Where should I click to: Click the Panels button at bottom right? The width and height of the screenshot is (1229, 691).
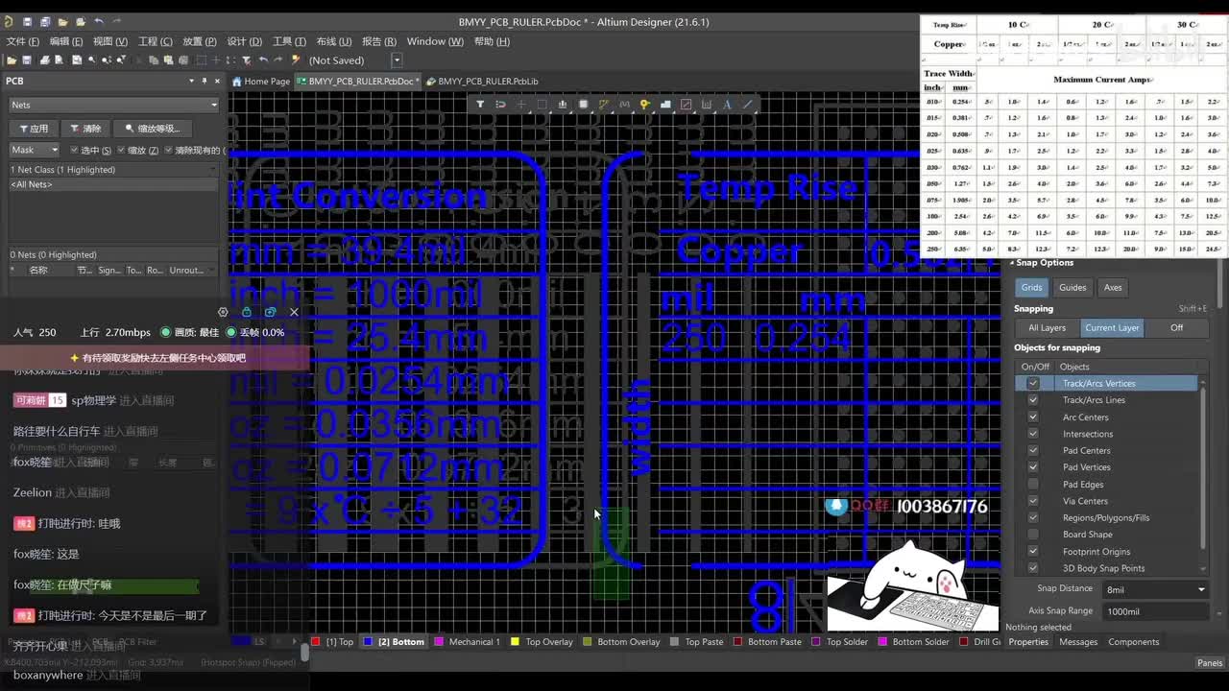tap(1210, 663)
